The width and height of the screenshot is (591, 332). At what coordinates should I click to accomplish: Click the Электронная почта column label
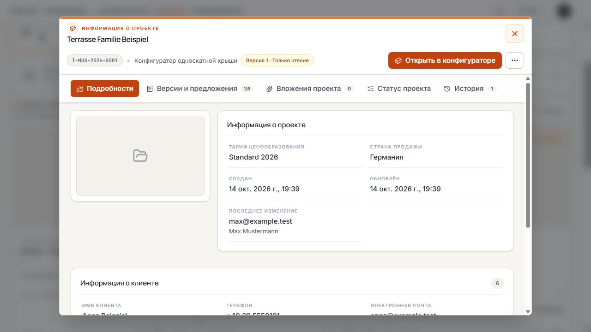point(401,306)
